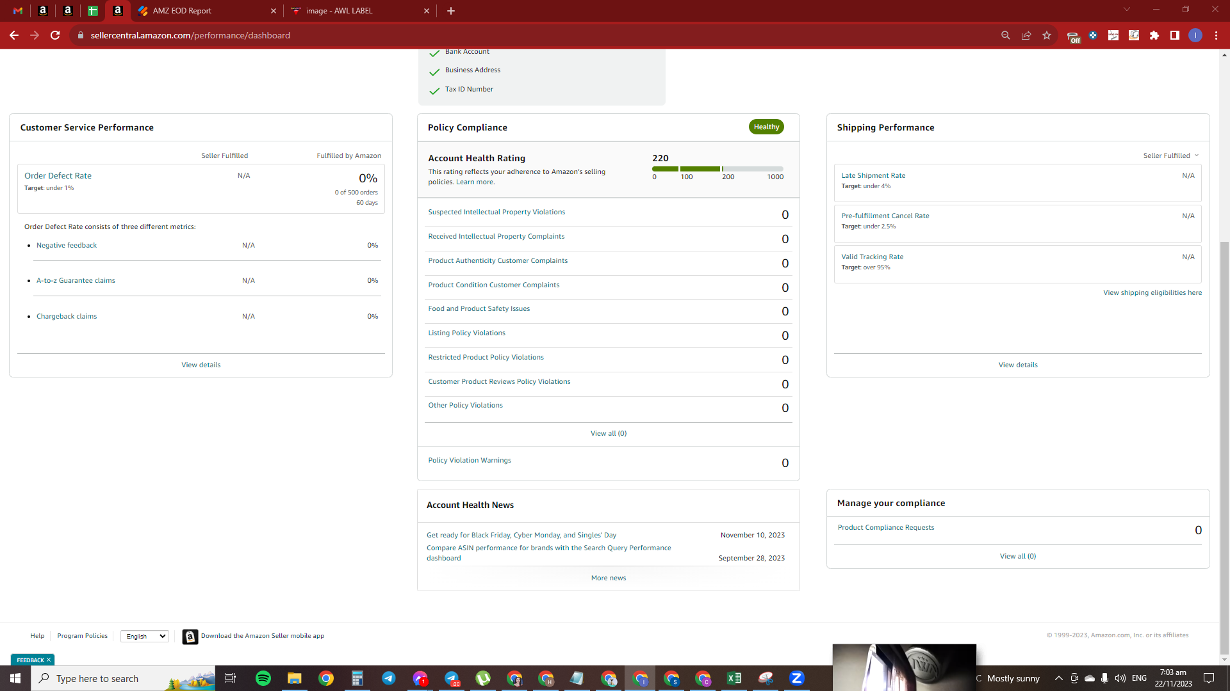Open Restricted Product Policy Violations

tap(486, 358)
